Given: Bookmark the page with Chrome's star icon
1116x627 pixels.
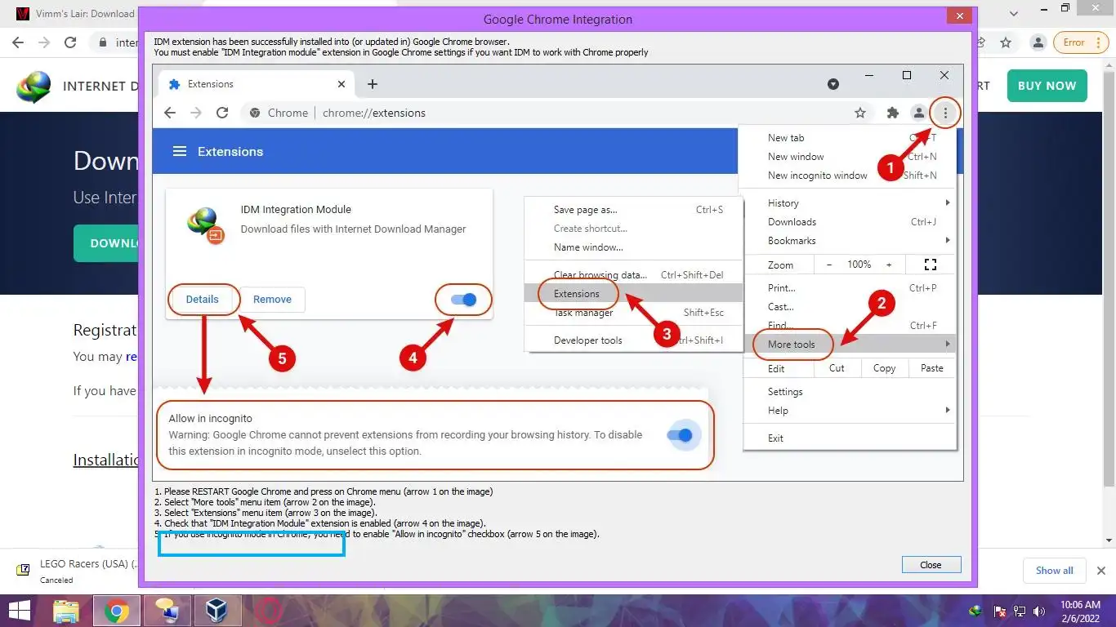Looking at the screenshot, I should [1006, 42].
